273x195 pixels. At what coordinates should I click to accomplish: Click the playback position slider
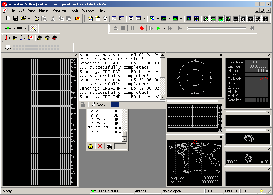(x=187, y=28)
